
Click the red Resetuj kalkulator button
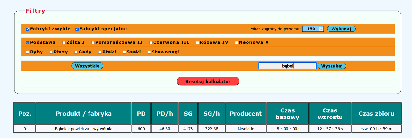pyautogui.click(x=208, y=81)
